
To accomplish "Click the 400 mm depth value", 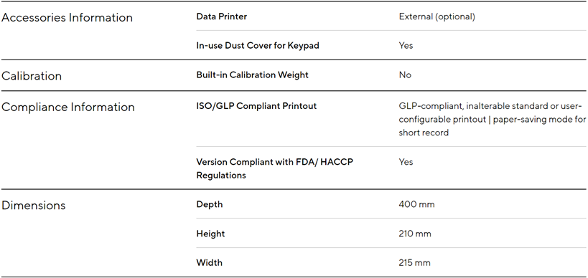I will [416, 205].
